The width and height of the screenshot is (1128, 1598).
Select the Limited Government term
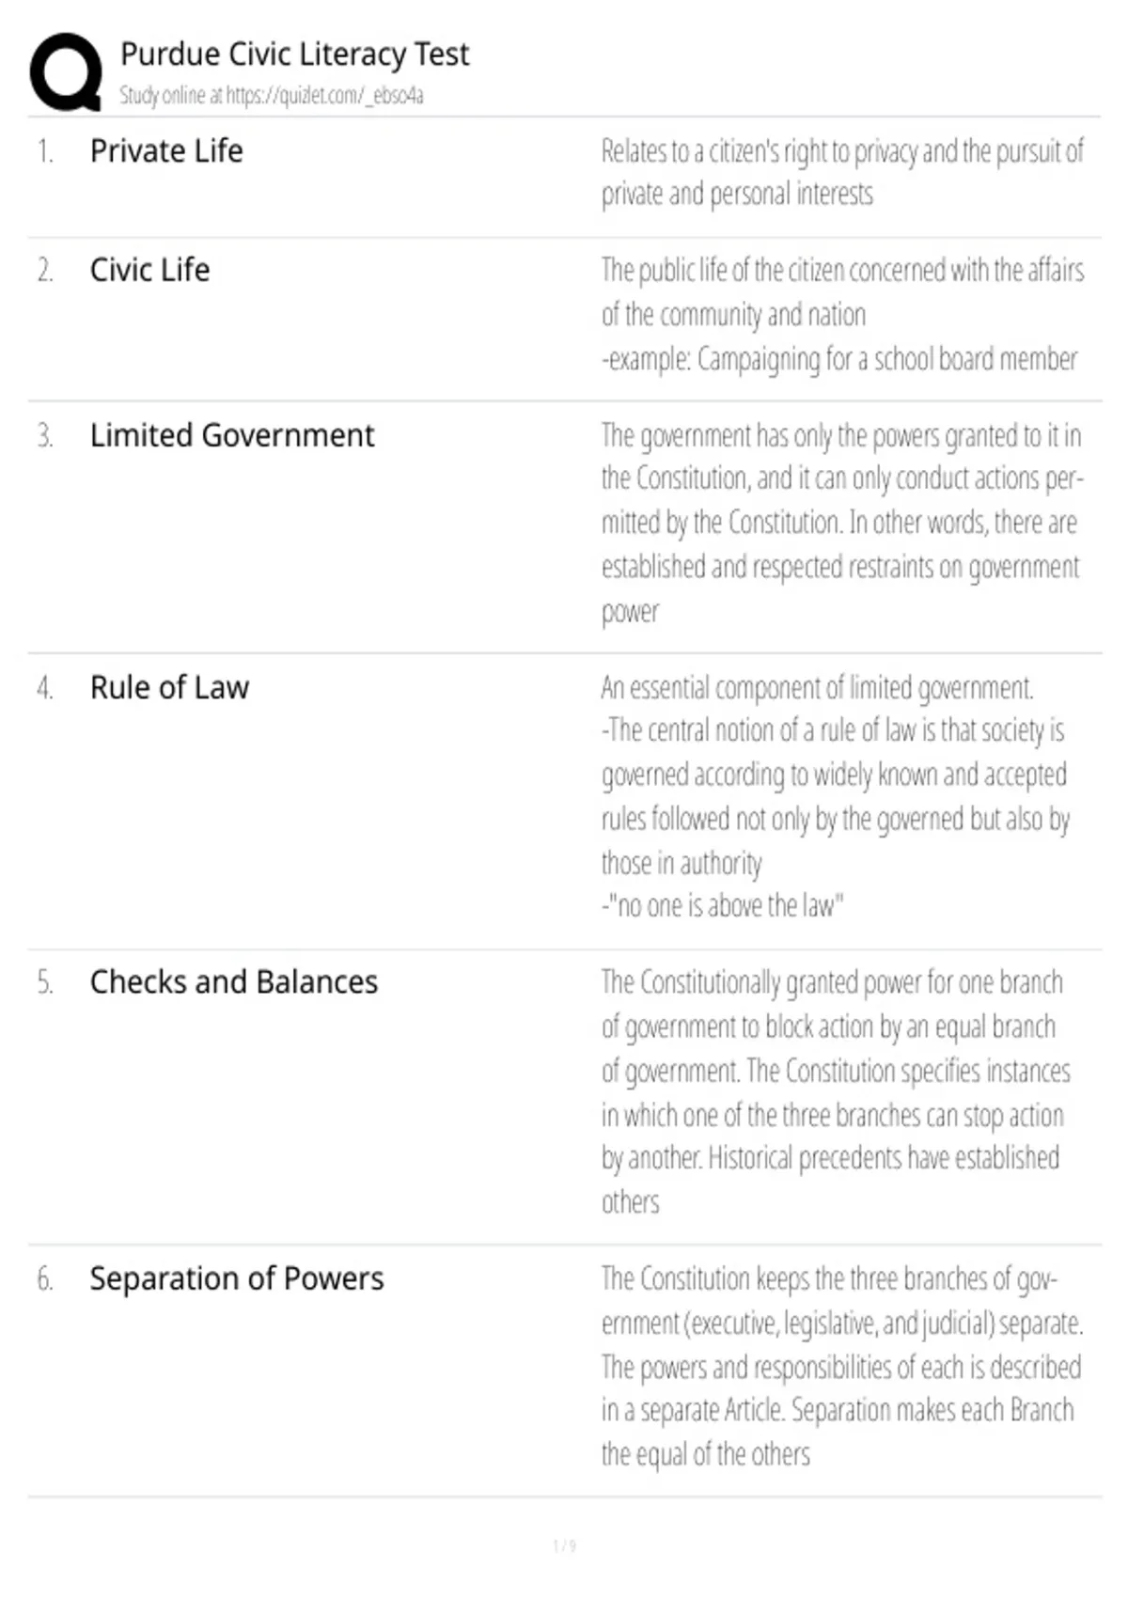pos(232,435)
